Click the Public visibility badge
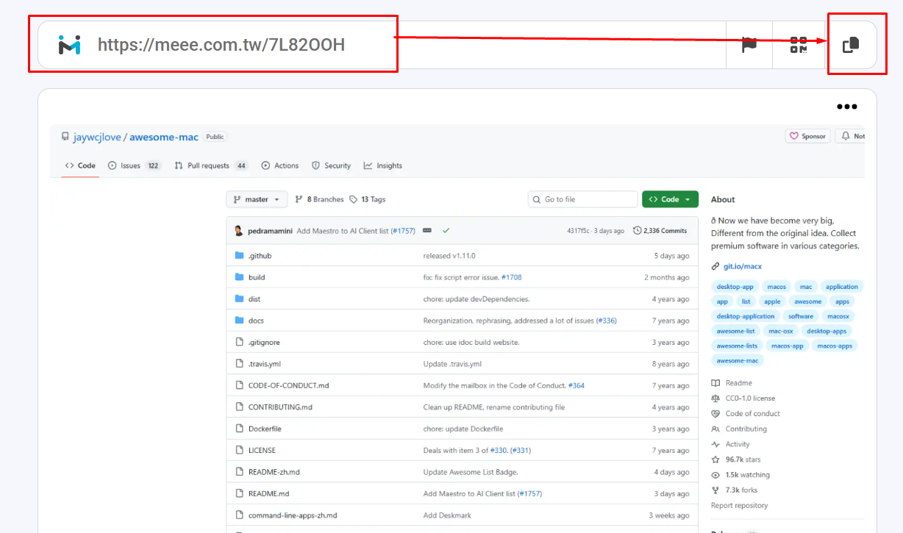 [x=215, y=137]
